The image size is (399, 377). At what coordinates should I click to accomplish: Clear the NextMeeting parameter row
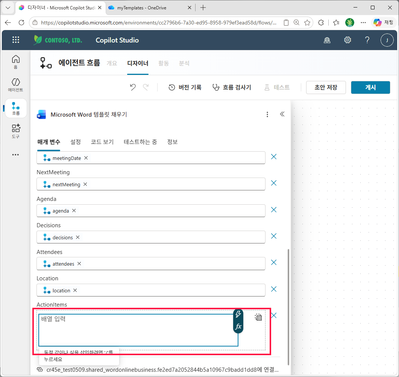274,183
